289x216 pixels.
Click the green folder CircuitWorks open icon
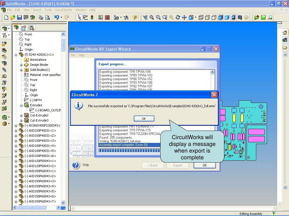[257, 17]
